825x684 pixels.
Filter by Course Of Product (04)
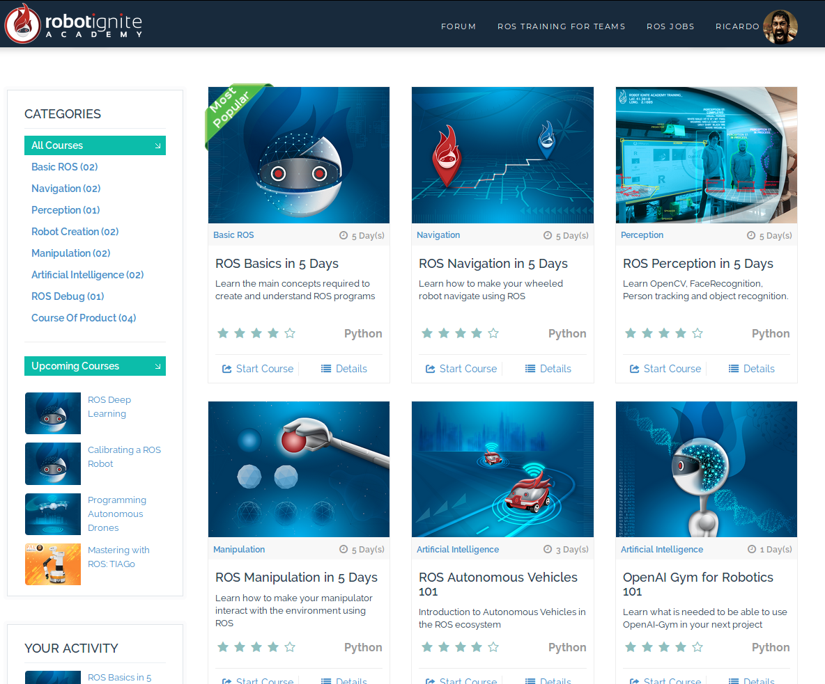click(84, 318)
